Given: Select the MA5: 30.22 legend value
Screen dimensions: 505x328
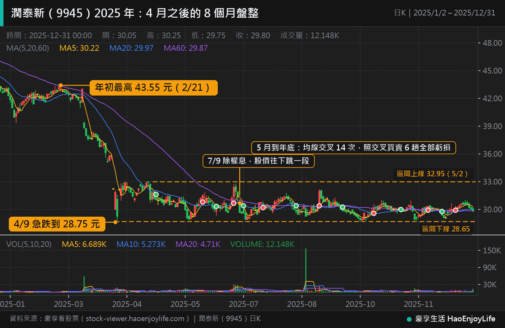Looking at the screenshot, I should tap(79, 48).
